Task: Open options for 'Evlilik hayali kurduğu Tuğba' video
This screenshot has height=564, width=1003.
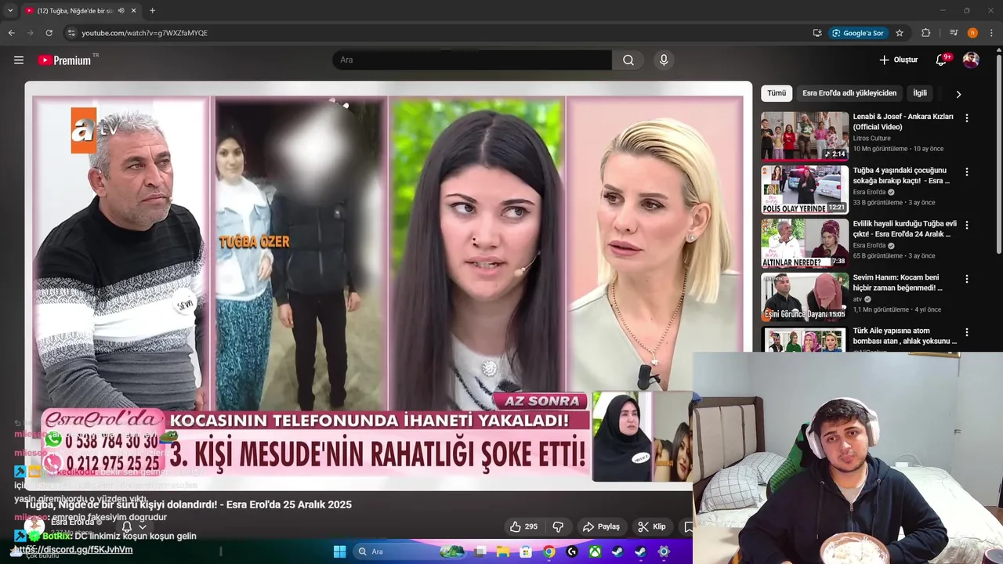Action: [967, 225]
